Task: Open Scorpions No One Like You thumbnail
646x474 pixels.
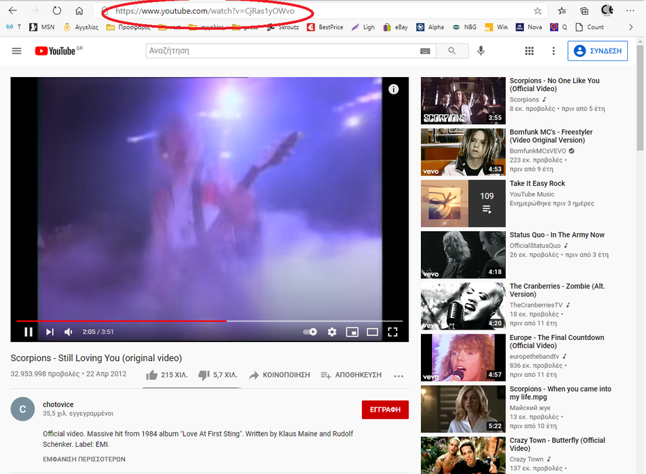Action: pos(463,101)
